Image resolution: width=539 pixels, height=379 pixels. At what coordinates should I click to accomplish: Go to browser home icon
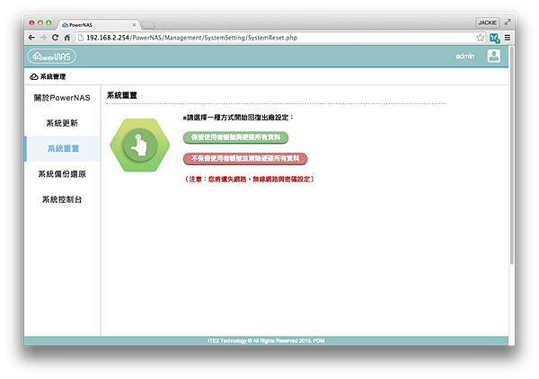coord(67,38)
